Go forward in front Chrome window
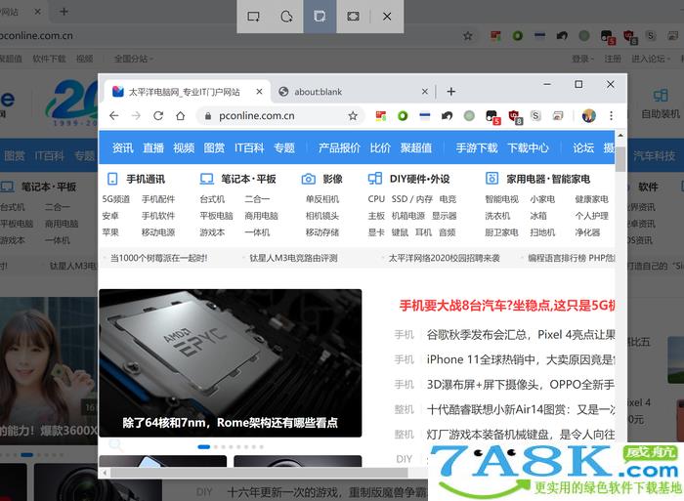The height and width of the screenshot is (501, 684). (x=136, y=115)
